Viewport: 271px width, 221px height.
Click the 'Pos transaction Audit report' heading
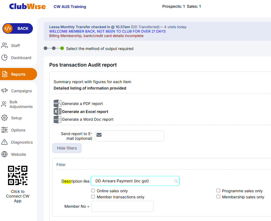(83, 65)
